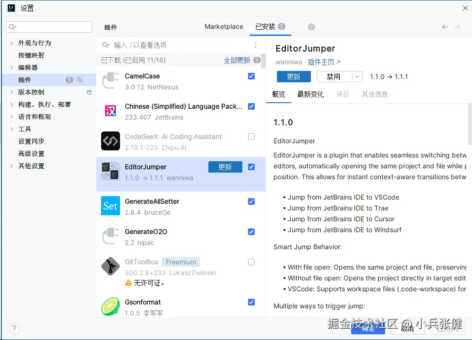Click the project-level icon beside 版本控制
Screen dimensions: 472x340
click(x=89, y=92)
